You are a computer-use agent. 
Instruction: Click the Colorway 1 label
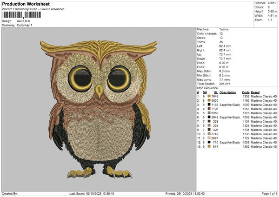(24, 25)
